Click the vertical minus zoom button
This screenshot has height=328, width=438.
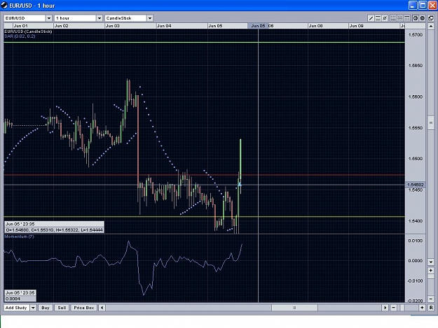431,299
